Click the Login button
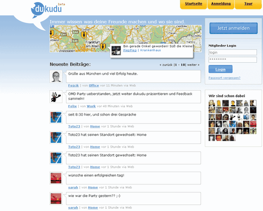The width and height of the screenshot is (263, 211). (x=220, y=69)
